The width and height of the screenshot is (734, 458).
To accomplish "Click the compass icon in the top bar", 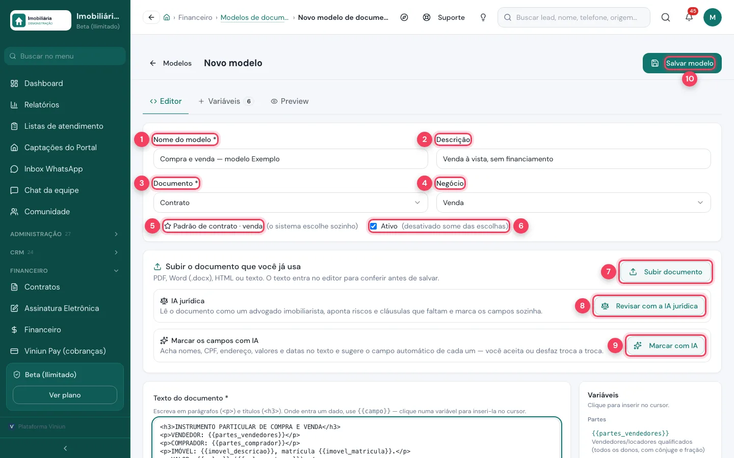I will tap(404, 17).
